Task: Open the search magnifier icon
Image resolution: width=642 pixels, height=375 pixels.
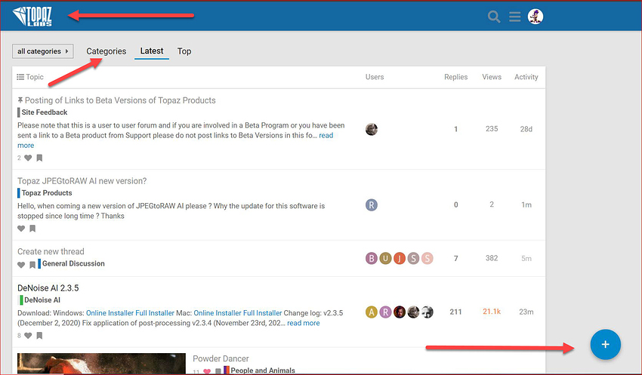Action: [494, 17]
